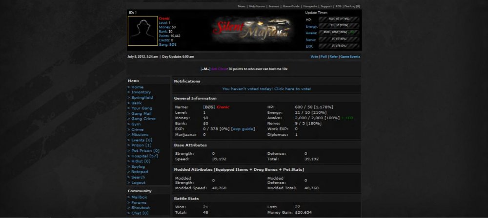Open the Inventory menu link
This screenshot has width=488, height=218.
(141, 92)
